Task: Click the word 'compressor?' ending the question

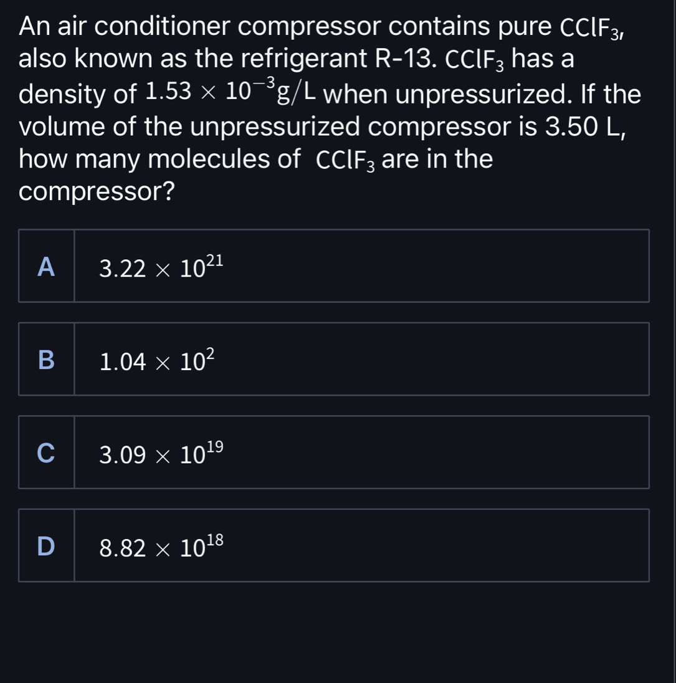Action: click(x=96, y=192)
